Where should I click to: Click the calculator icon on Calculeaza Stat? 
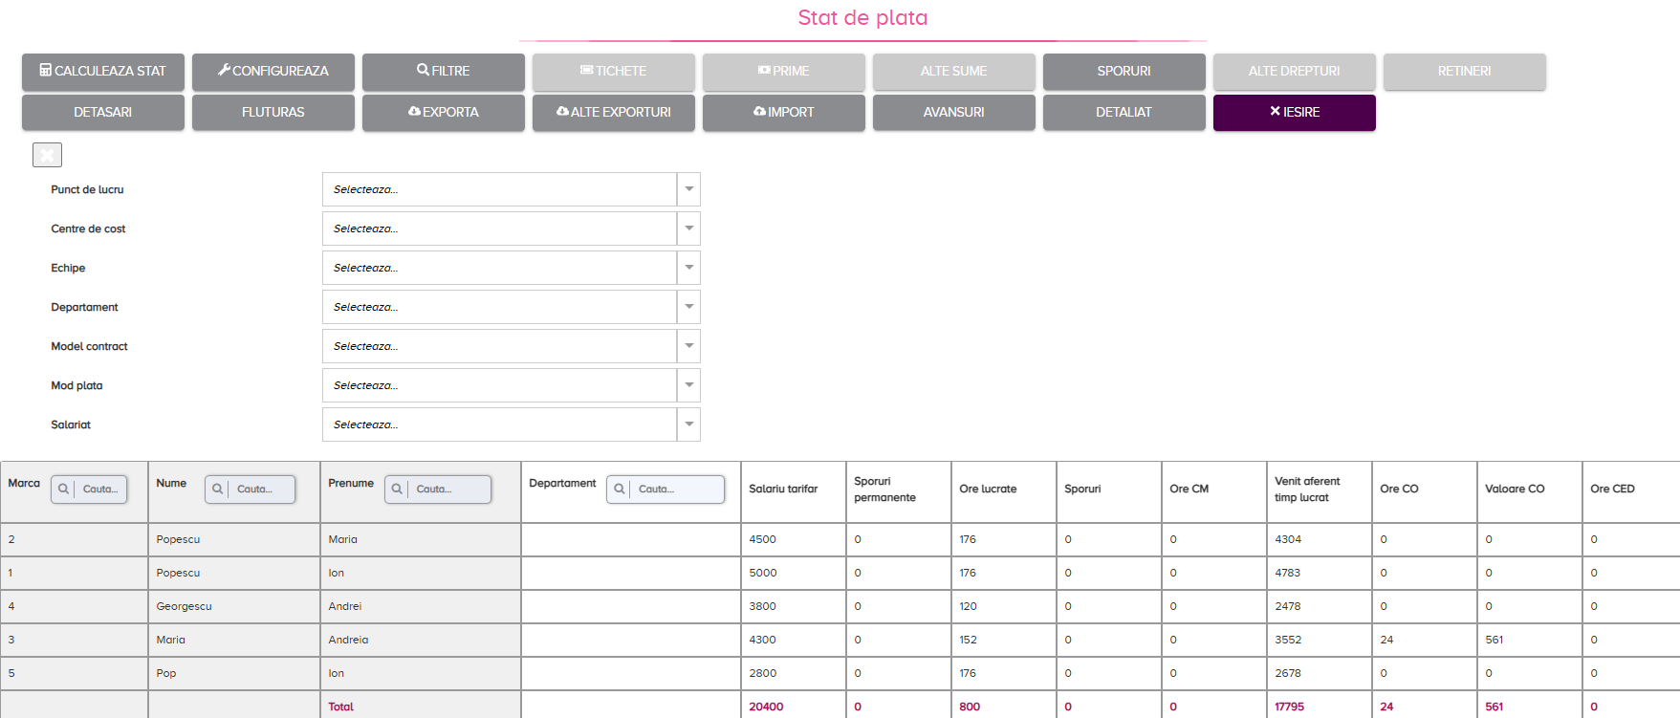click(45, 70)
